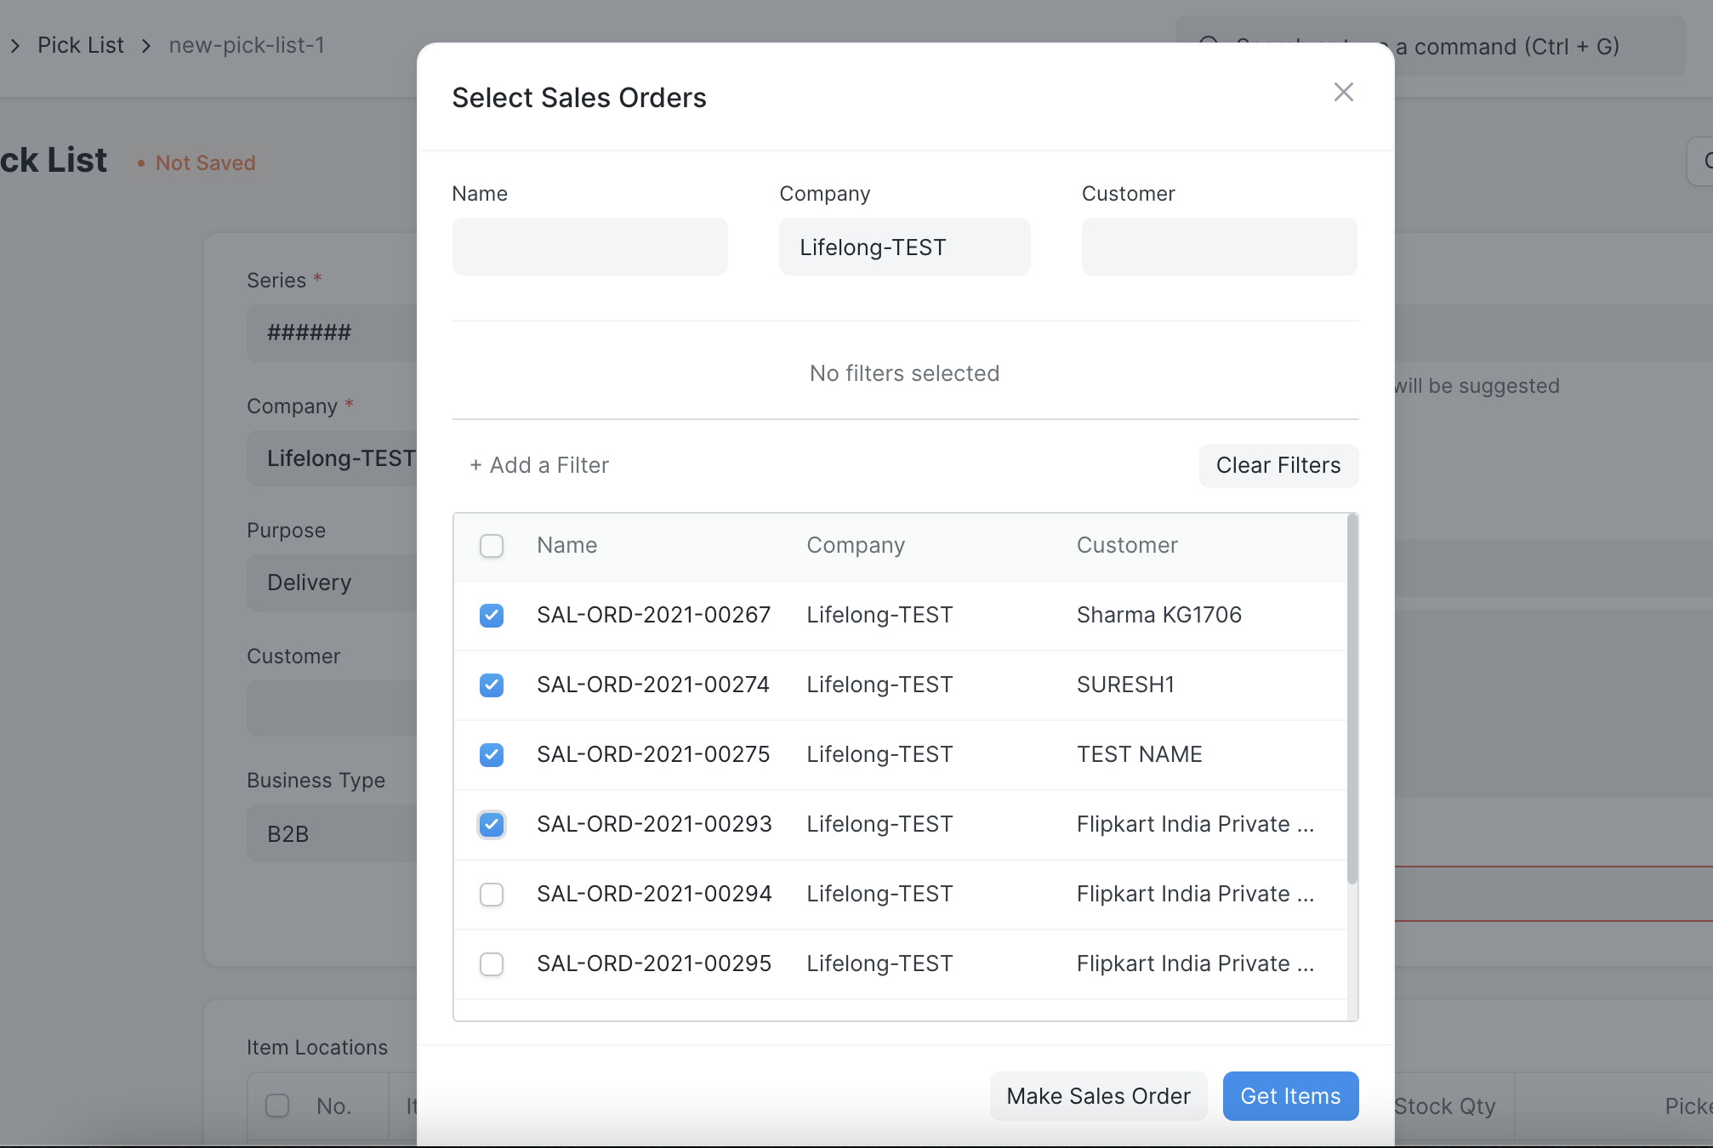Image resolution: width=1713 pixels, height=1148 pixels.
Task: Open the Company field showing Lifelong-TEST
Action: pyautogui.click(x=904, y=247)
